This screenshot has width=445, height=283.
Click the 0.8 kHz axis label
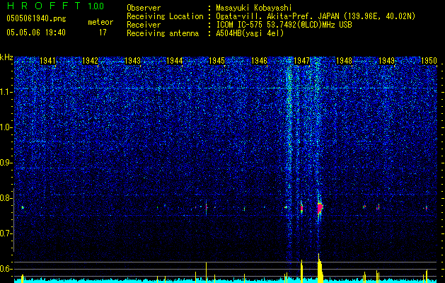pos(6,198)
